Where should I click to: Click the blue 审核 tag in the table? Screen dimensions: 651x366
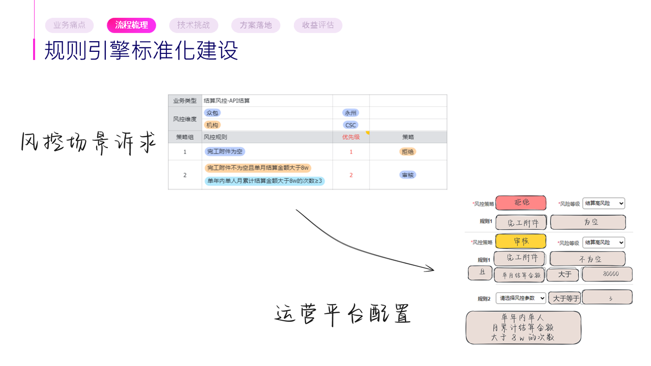[408, 175]
